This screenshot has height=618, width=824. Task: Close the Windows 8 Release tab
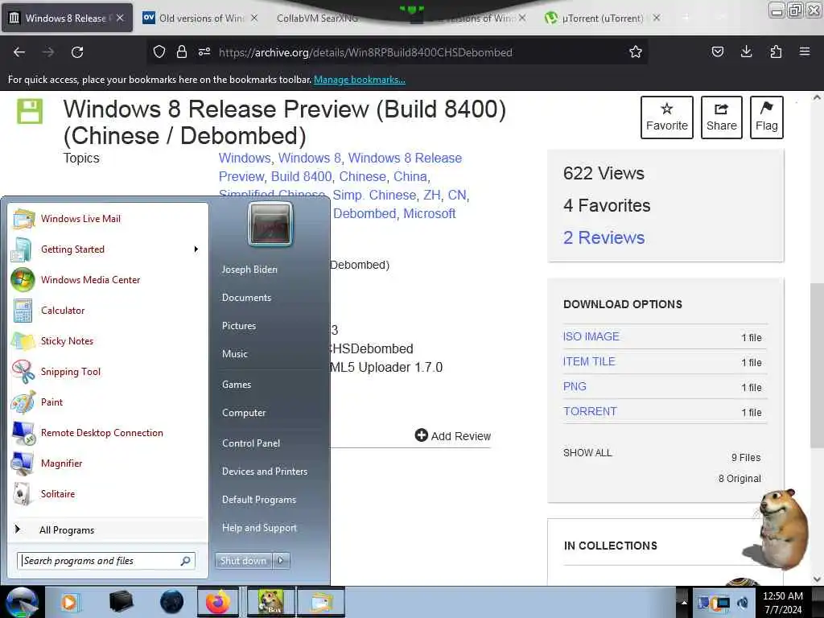[x=121, y=18]
